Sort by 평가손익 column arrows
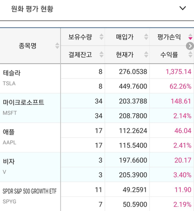Image resolution: width=194 pixels, height=211 pixels. (191, 37)
